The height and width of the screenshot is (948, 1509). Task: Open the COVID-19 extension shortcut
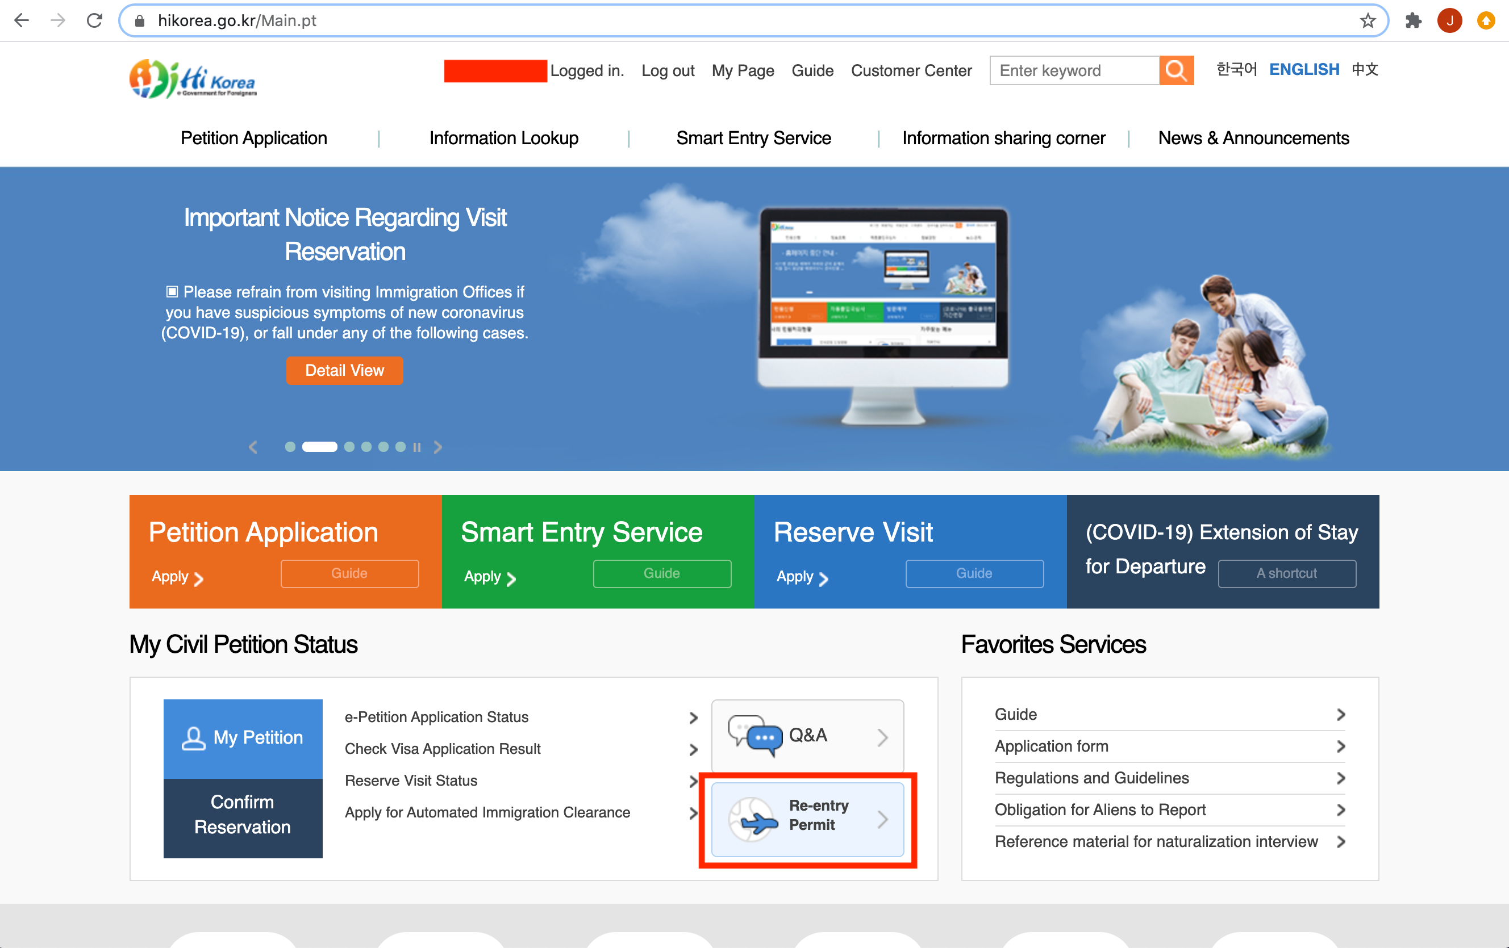1286,573
